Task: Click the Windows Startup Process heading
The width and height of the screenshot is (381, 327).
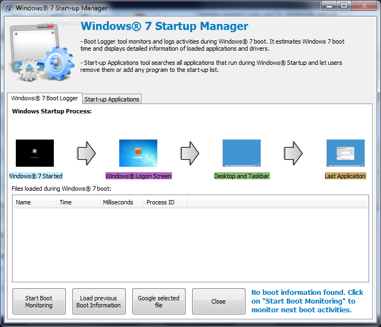Action: [52, 111]
